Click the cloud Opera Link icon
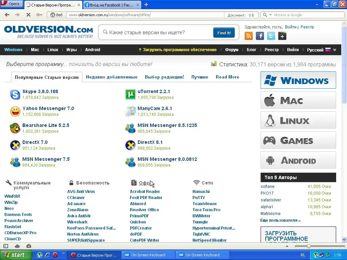347x260 pixels. 17,246
